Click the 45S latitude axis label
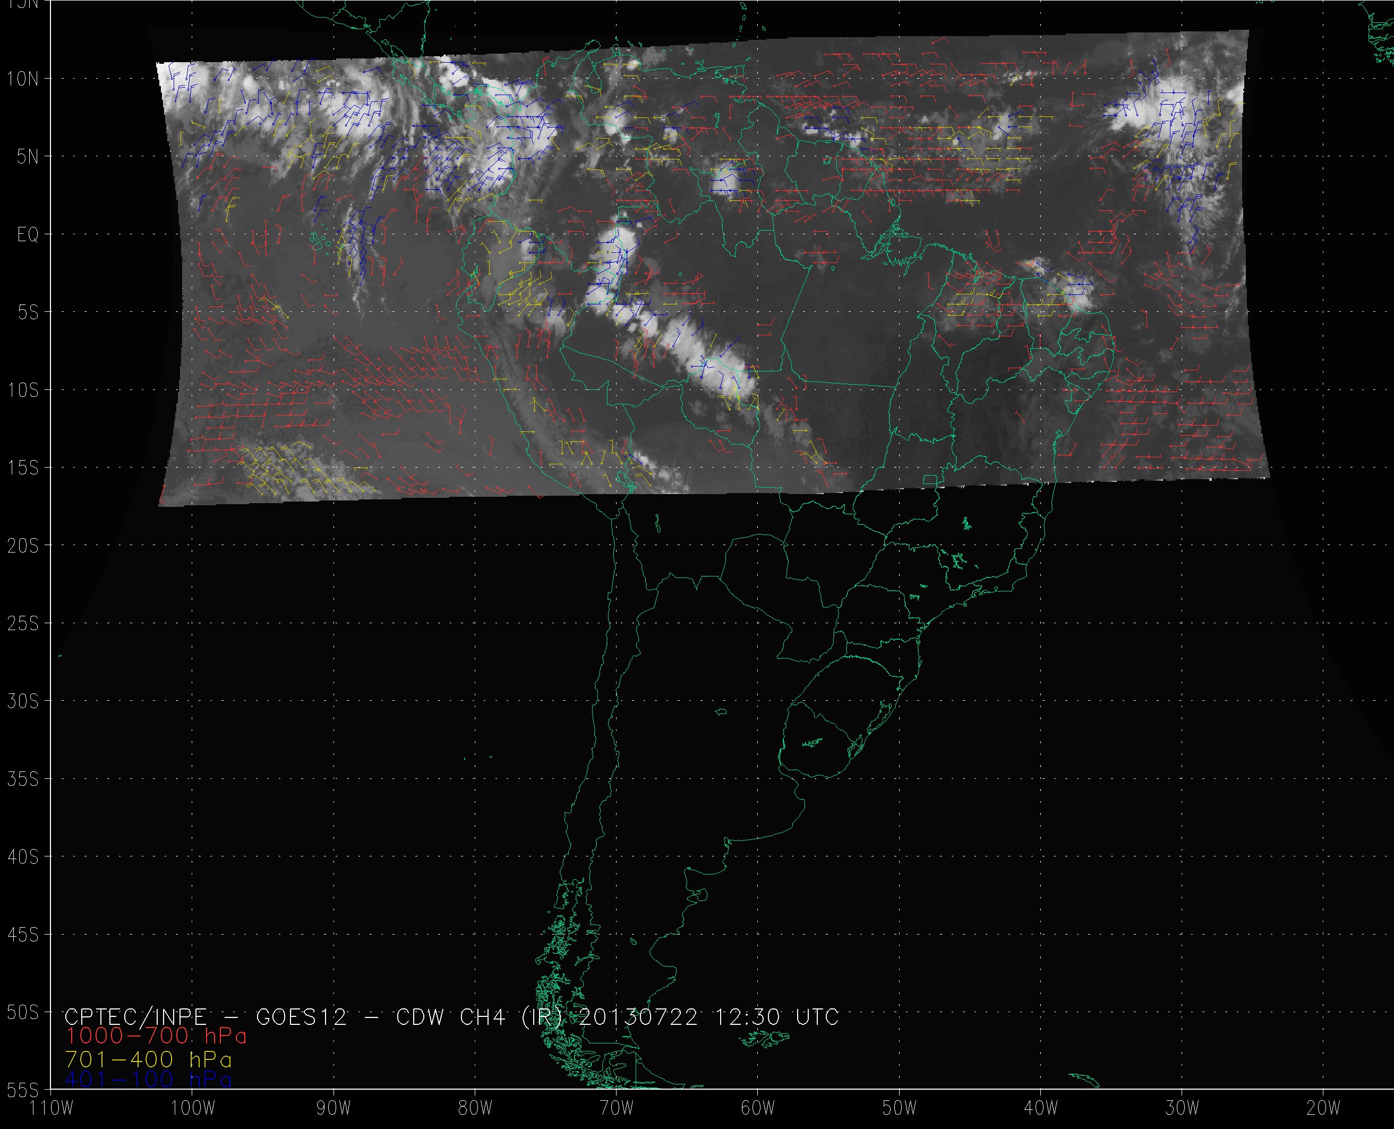This screenshot has width=1394, height=1129. coord(23,935)
